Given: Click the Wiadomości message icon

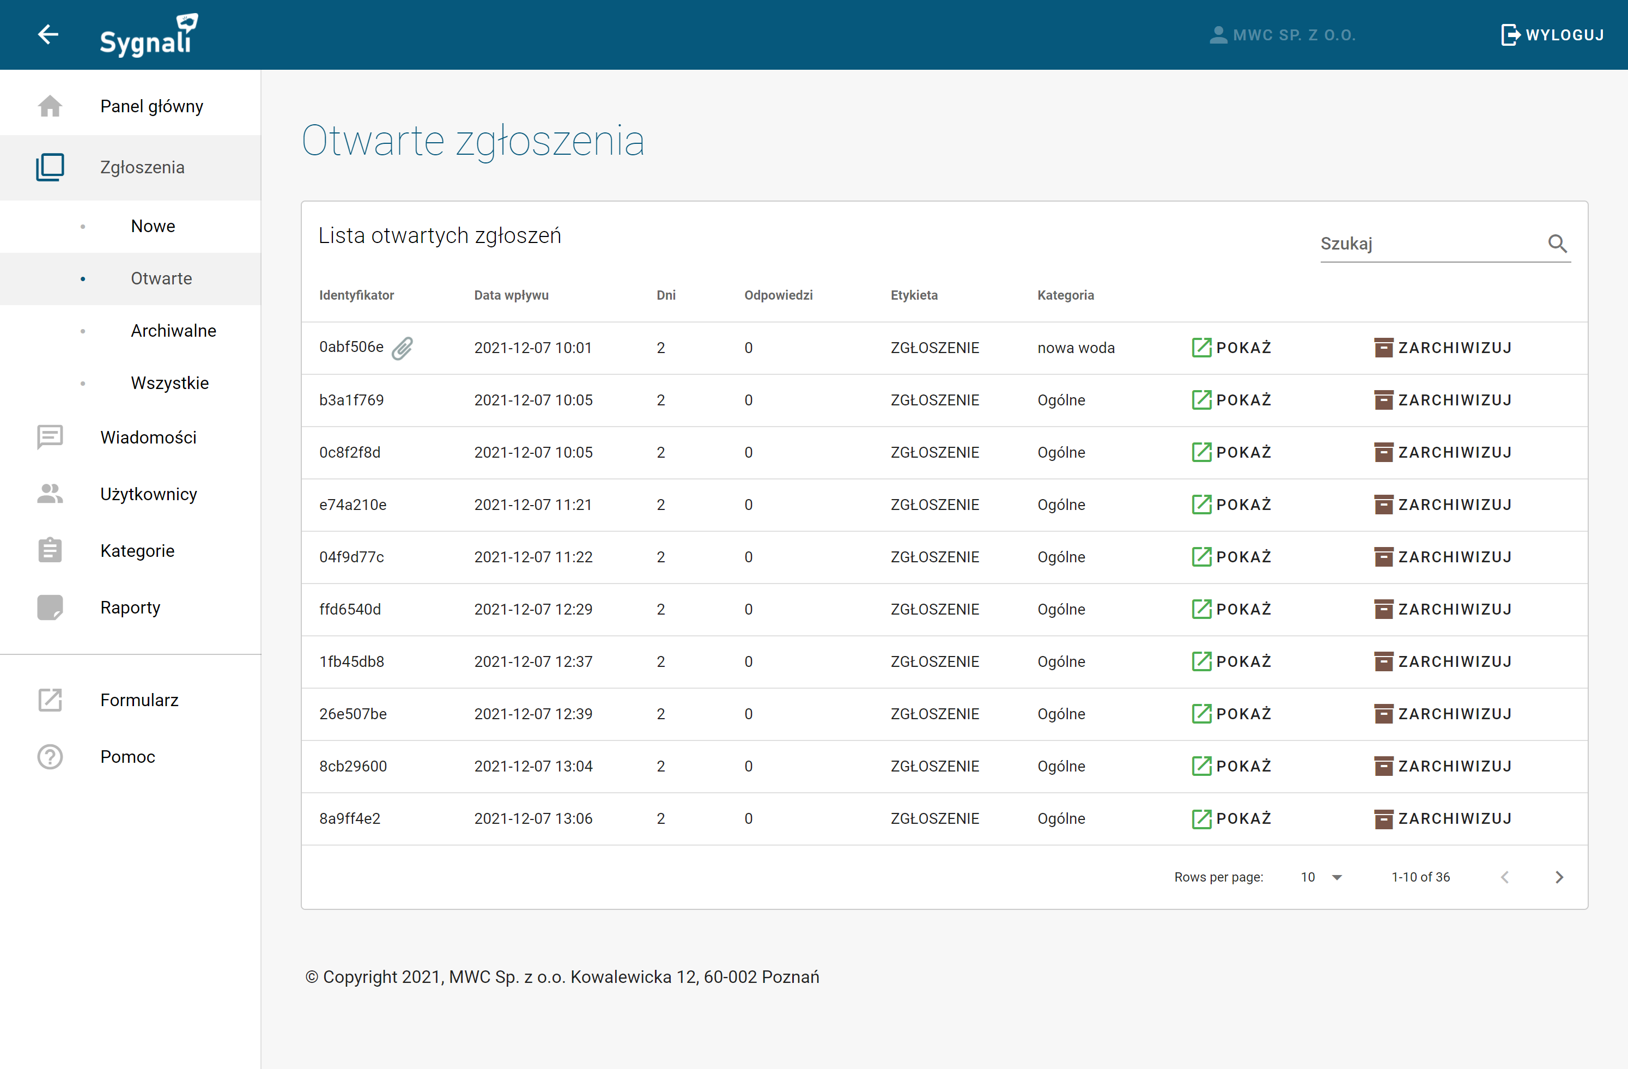Looking at the screenshot, I should click(50, 437).
